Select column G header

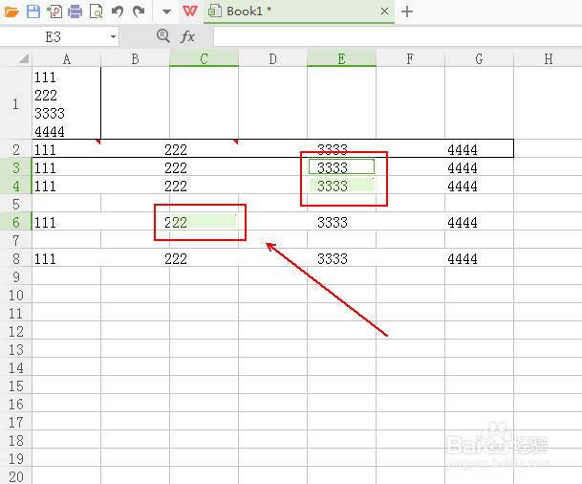coord(479,58)
